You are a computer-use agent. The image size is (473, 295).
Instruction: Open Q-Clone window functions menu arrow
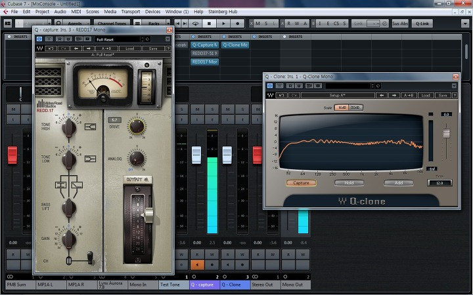[x=454, y=86]
